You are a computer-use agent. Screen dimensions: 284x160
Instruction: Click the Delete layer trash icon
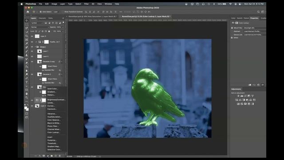[59, 156]
